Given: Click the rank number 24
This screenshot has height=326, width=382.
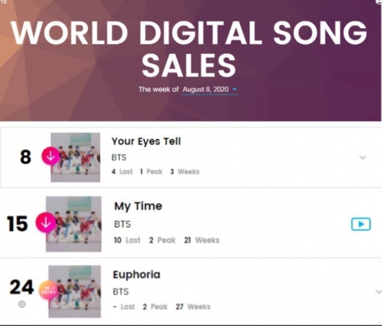Looking at the screenshot, I should pos(21,287).
